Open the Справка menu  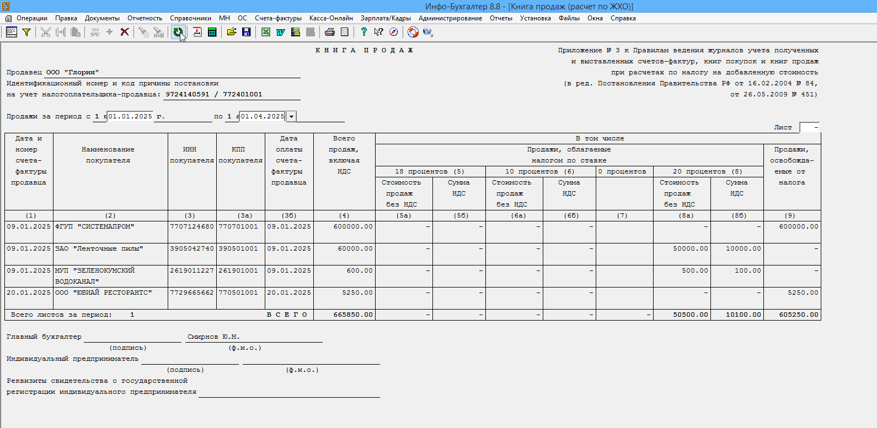[x=623, y=18]
